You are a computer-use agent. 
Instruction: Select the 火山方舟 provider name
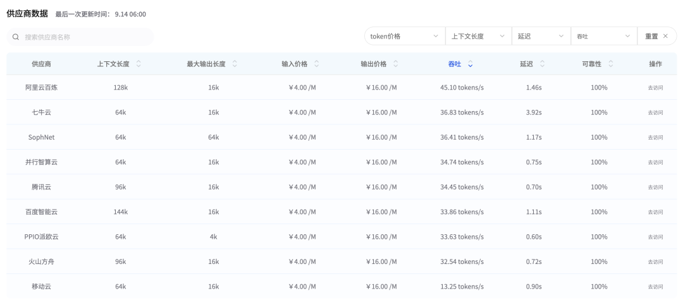coord(41,261)
